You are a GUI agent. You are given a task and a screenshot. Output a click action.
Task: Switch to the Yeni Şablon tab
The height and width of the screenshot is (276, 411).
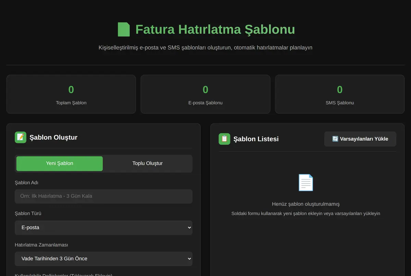click(60, 163)
